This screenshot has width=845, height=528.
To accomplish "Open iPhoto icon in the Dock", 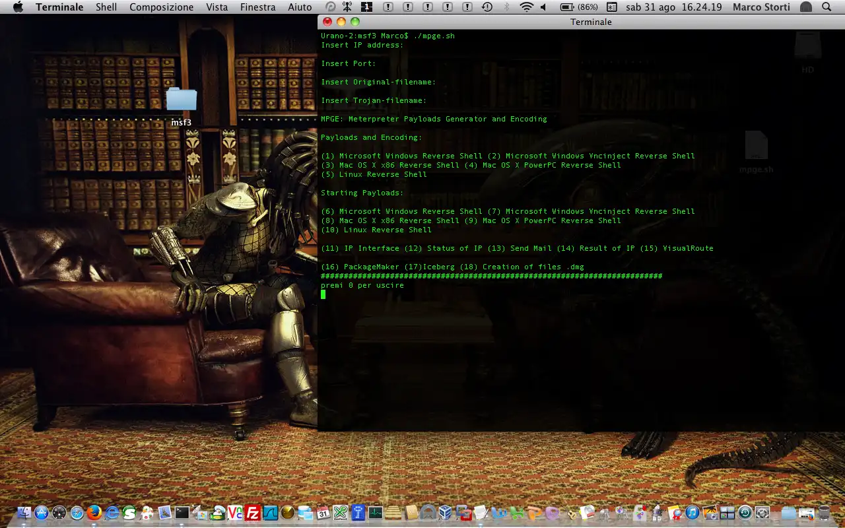I will point(710,513).
